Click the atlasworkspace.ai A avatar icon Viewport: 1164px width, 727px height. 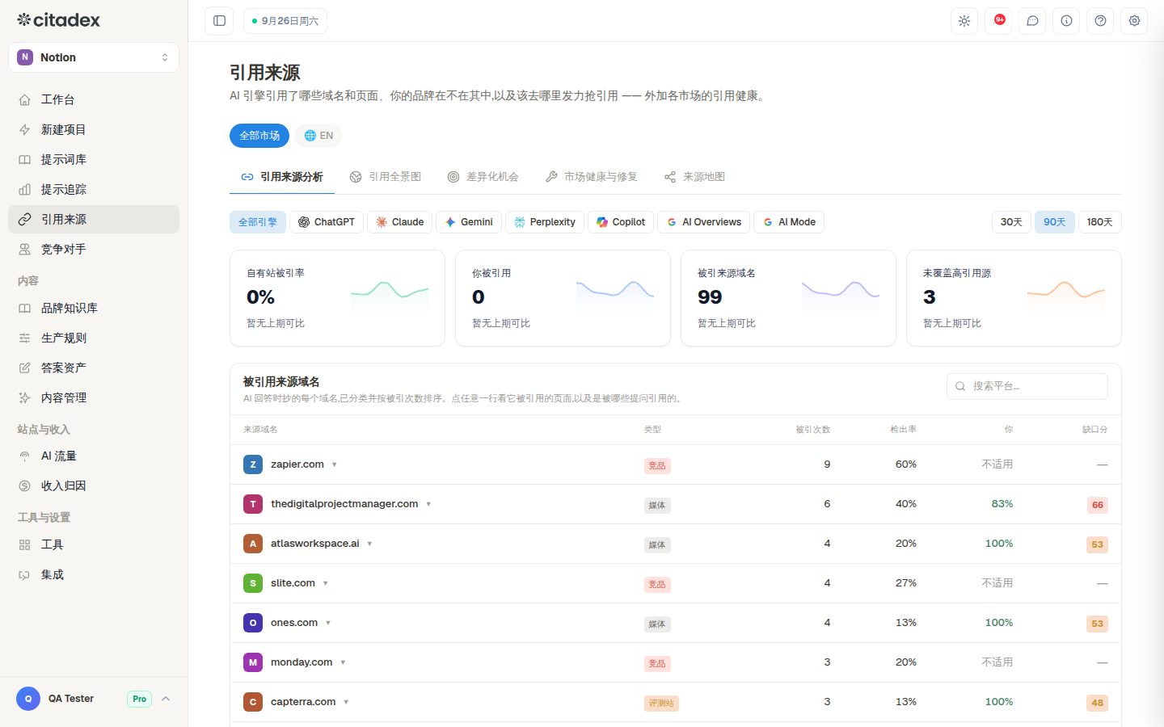tap(253, 544)
